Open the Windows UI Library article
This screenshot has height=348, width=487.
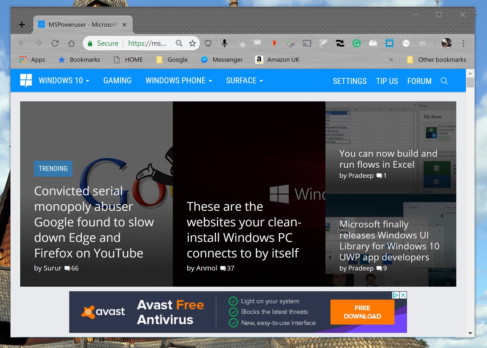(x=390, y=241)
